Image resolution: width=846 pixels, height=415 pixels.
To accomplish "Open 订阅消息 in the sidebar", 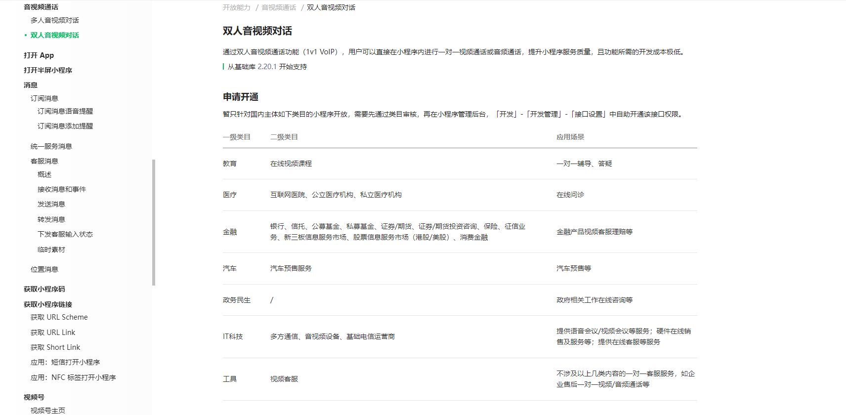I will point(44,98).
